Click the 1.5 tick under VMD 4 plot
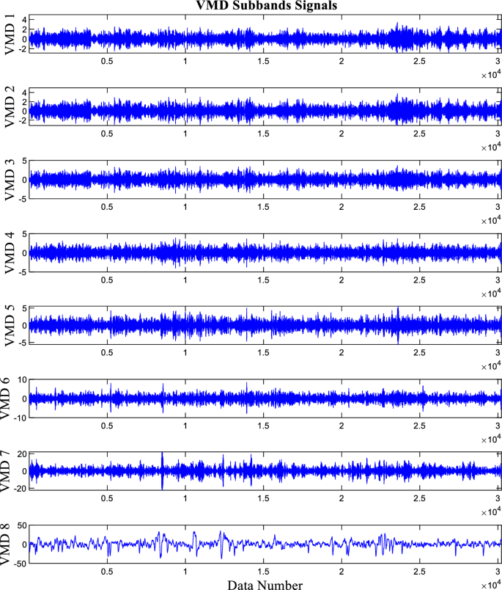 [x=263, y=280]
